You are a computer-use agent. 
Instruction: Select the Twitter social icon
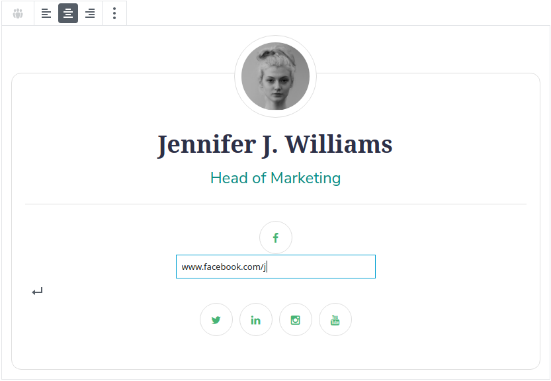tap(216, 320)
